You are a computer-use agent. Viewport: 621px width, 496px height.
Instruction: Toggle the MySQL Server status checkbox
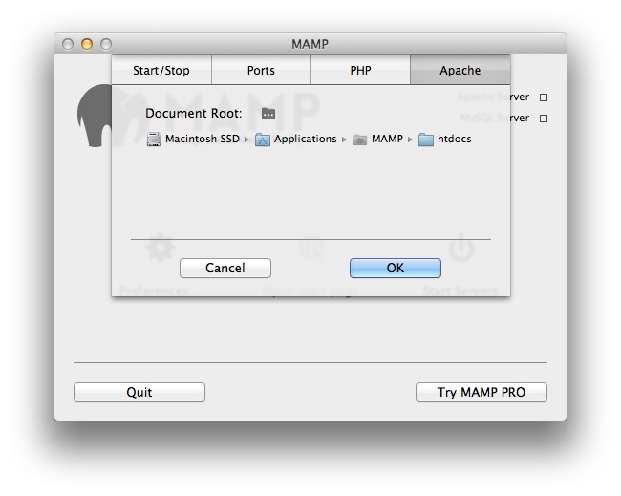click(x=544, y=119)
